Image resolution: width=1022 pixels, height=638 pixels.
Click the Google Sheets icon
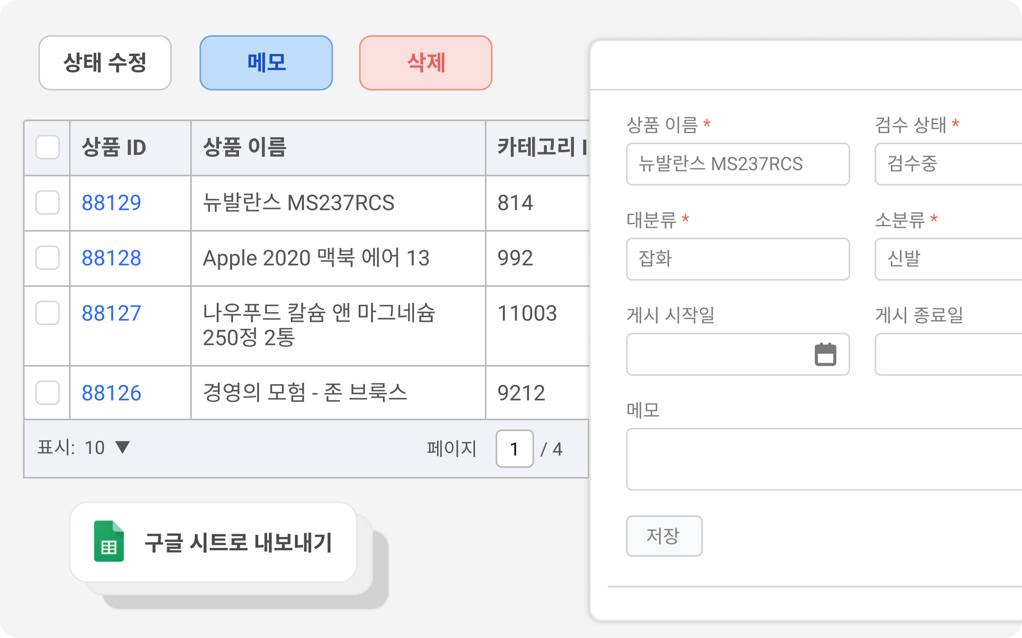[x=109, y=541]
